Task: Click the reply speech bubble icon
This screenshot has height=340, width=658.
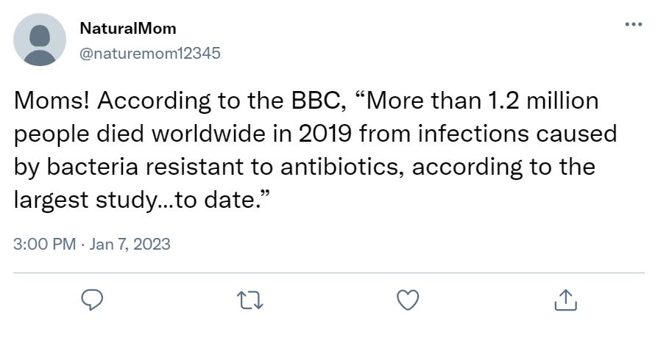Action: pos(92,300)
